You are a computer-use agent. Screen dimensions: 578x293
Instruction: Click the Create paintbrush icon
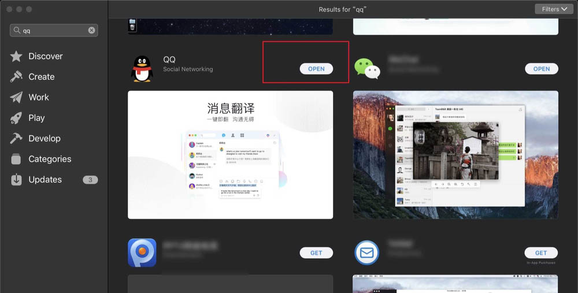[16, 77]
